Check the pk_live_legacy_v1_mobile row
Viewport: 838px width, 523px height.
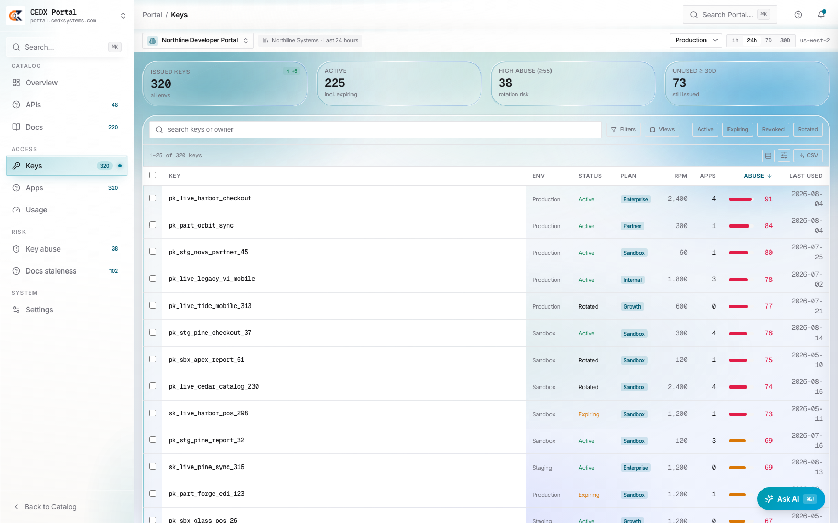click(x=153, y=279)
